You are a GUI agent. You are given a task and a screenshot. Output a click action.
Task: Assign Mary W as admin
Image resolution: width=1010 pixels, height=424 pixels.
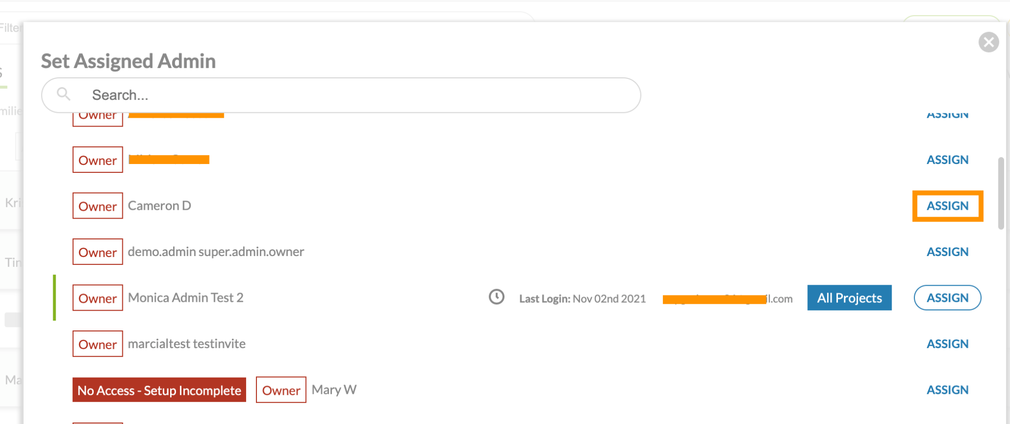point(947,390)
